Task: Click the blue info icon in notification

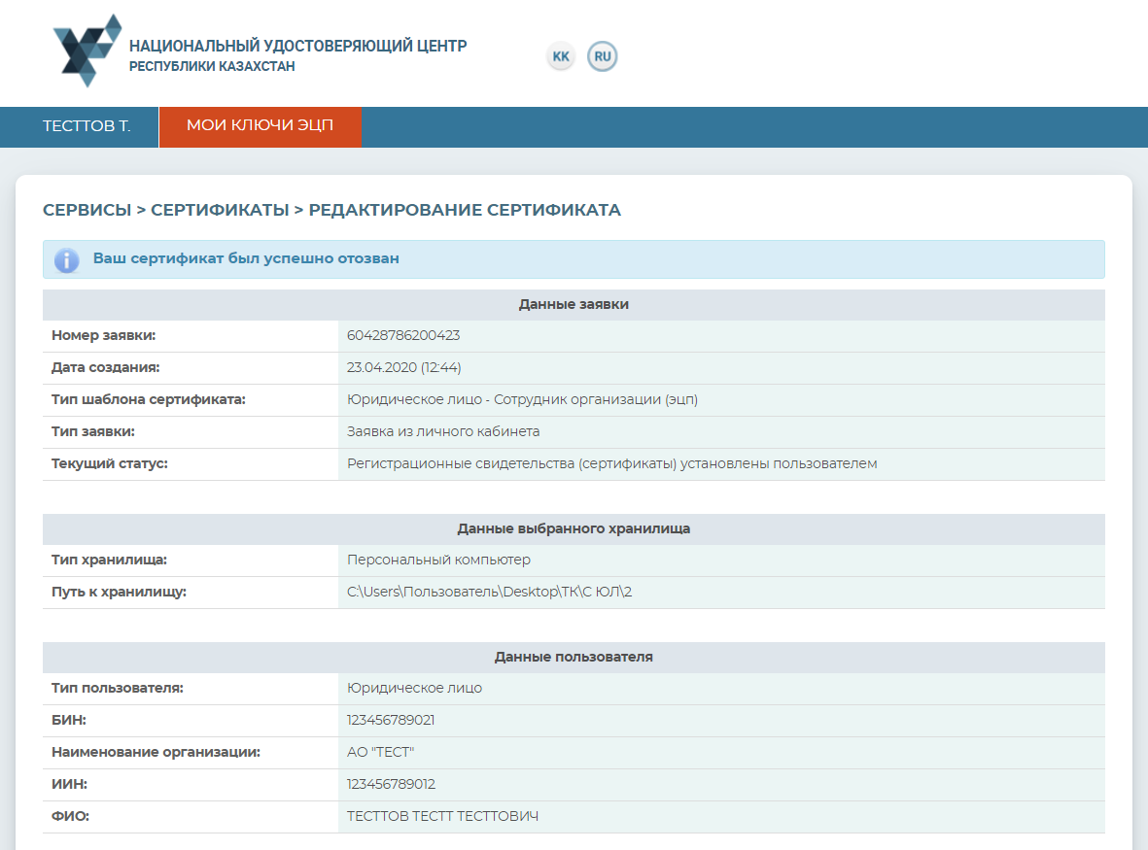Action: coord(66,259)
